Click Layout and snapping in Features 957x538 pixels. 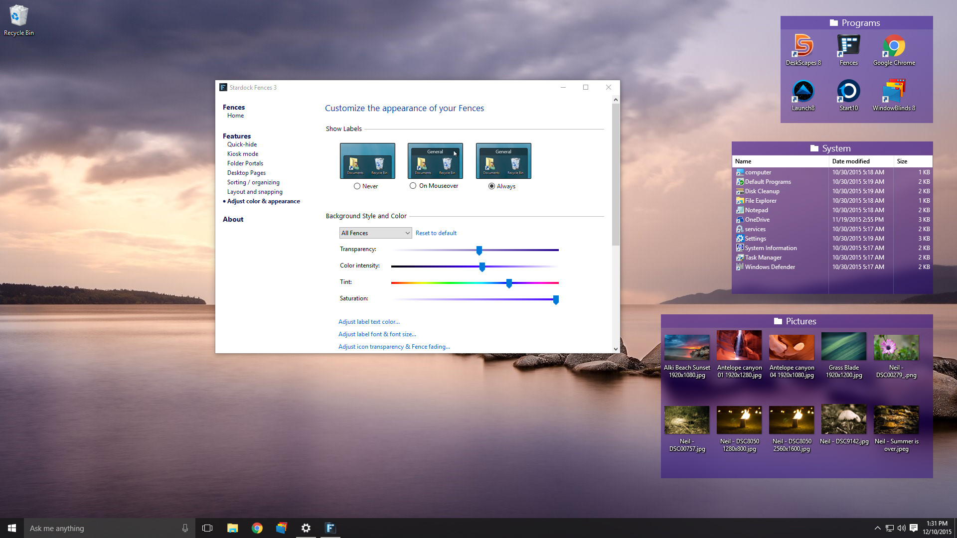255,191
